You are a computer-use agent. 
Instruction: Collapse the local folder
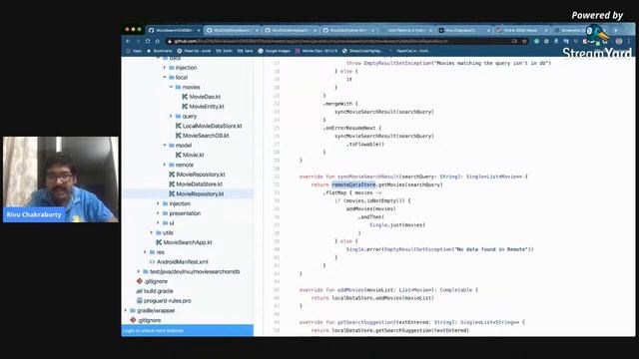[x=165, y=77]
